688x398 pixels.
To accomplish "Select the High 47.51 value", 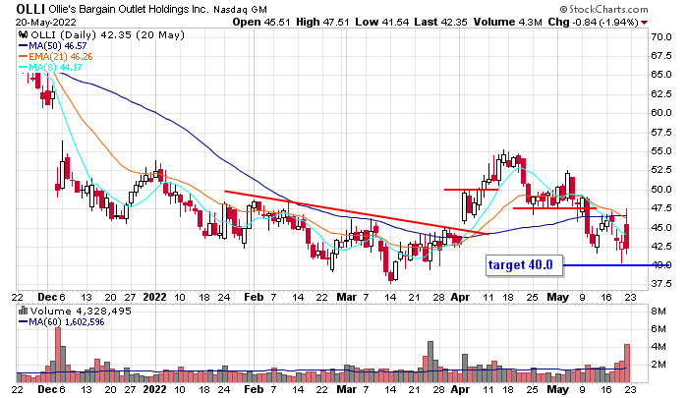I will pyautogui.click(x=322, y=22).
